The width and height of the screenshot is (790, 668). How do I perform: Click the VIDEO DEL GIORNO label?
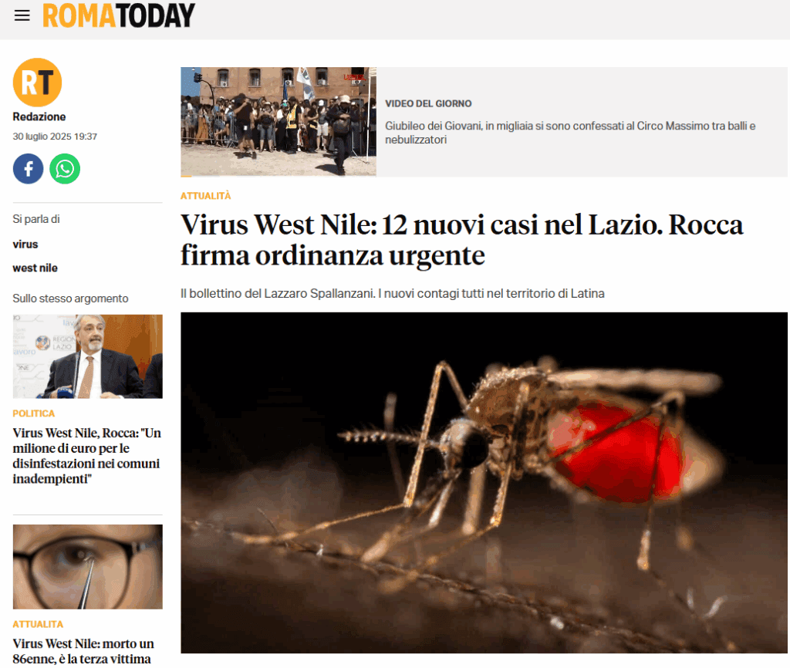point(428,104)
